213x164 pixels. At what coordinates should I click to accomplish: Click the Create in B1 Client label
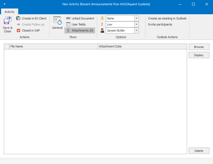point(34,18)
